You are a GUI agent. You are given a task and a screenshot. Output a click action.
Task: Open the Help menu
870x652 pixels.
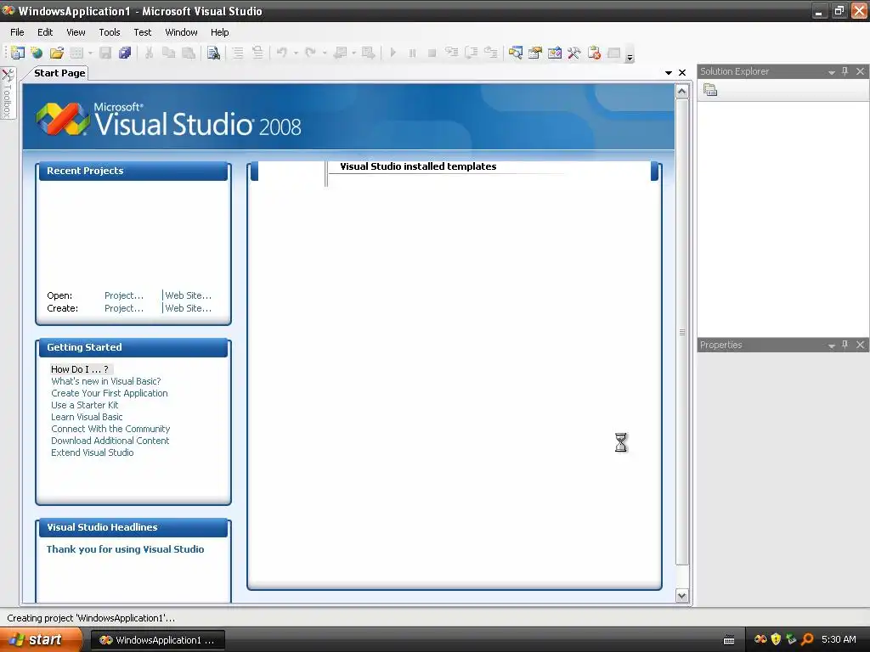[x=219, y=32]
